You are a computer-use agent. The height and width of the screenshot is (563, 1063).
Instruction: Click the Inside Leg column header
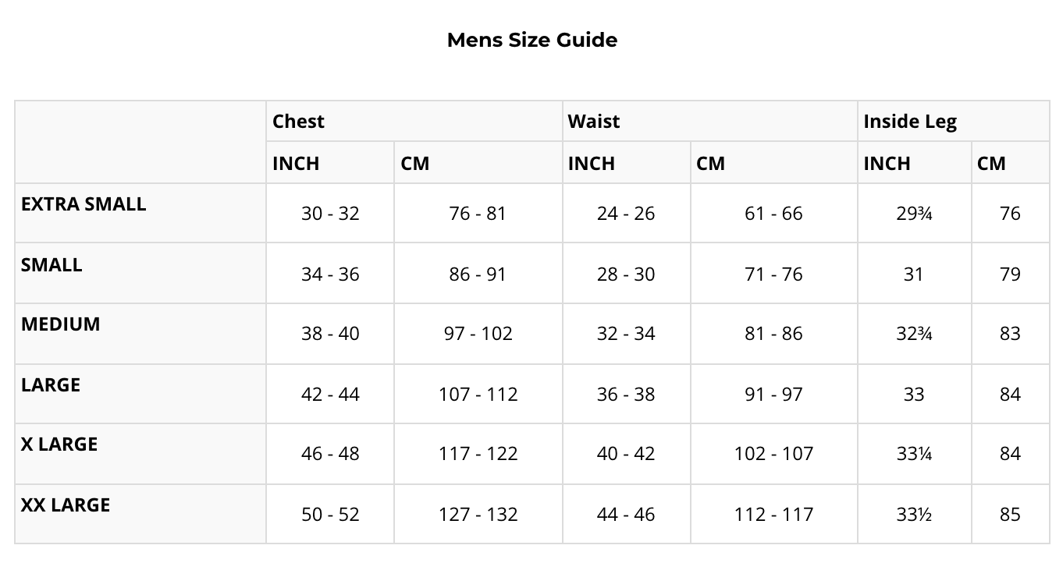click(x=910, y=122)
